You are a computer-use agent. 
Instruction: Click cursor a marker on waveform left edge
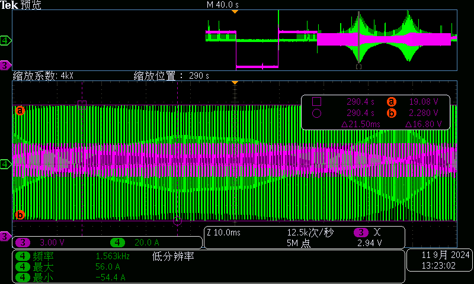pos(20,110)
